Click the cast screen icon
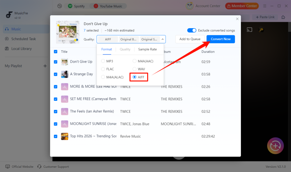Screen dimensions: 291x172 [249, 30]
